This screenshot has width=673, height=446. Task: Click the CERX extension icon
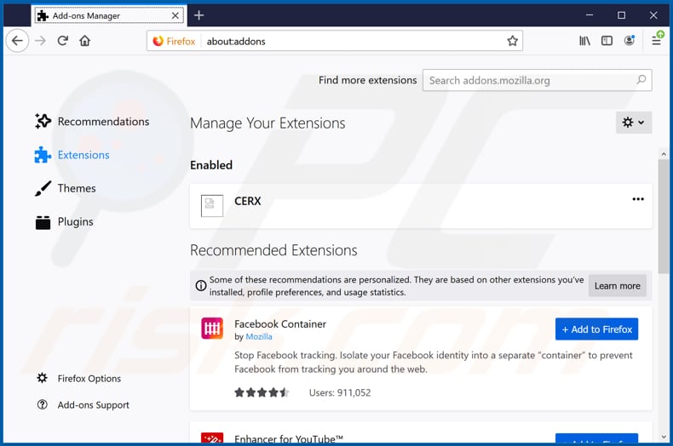point(212,205)
